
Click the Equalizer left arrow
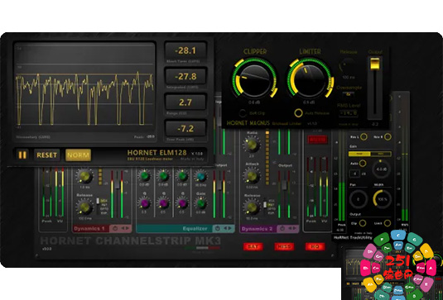225,228
